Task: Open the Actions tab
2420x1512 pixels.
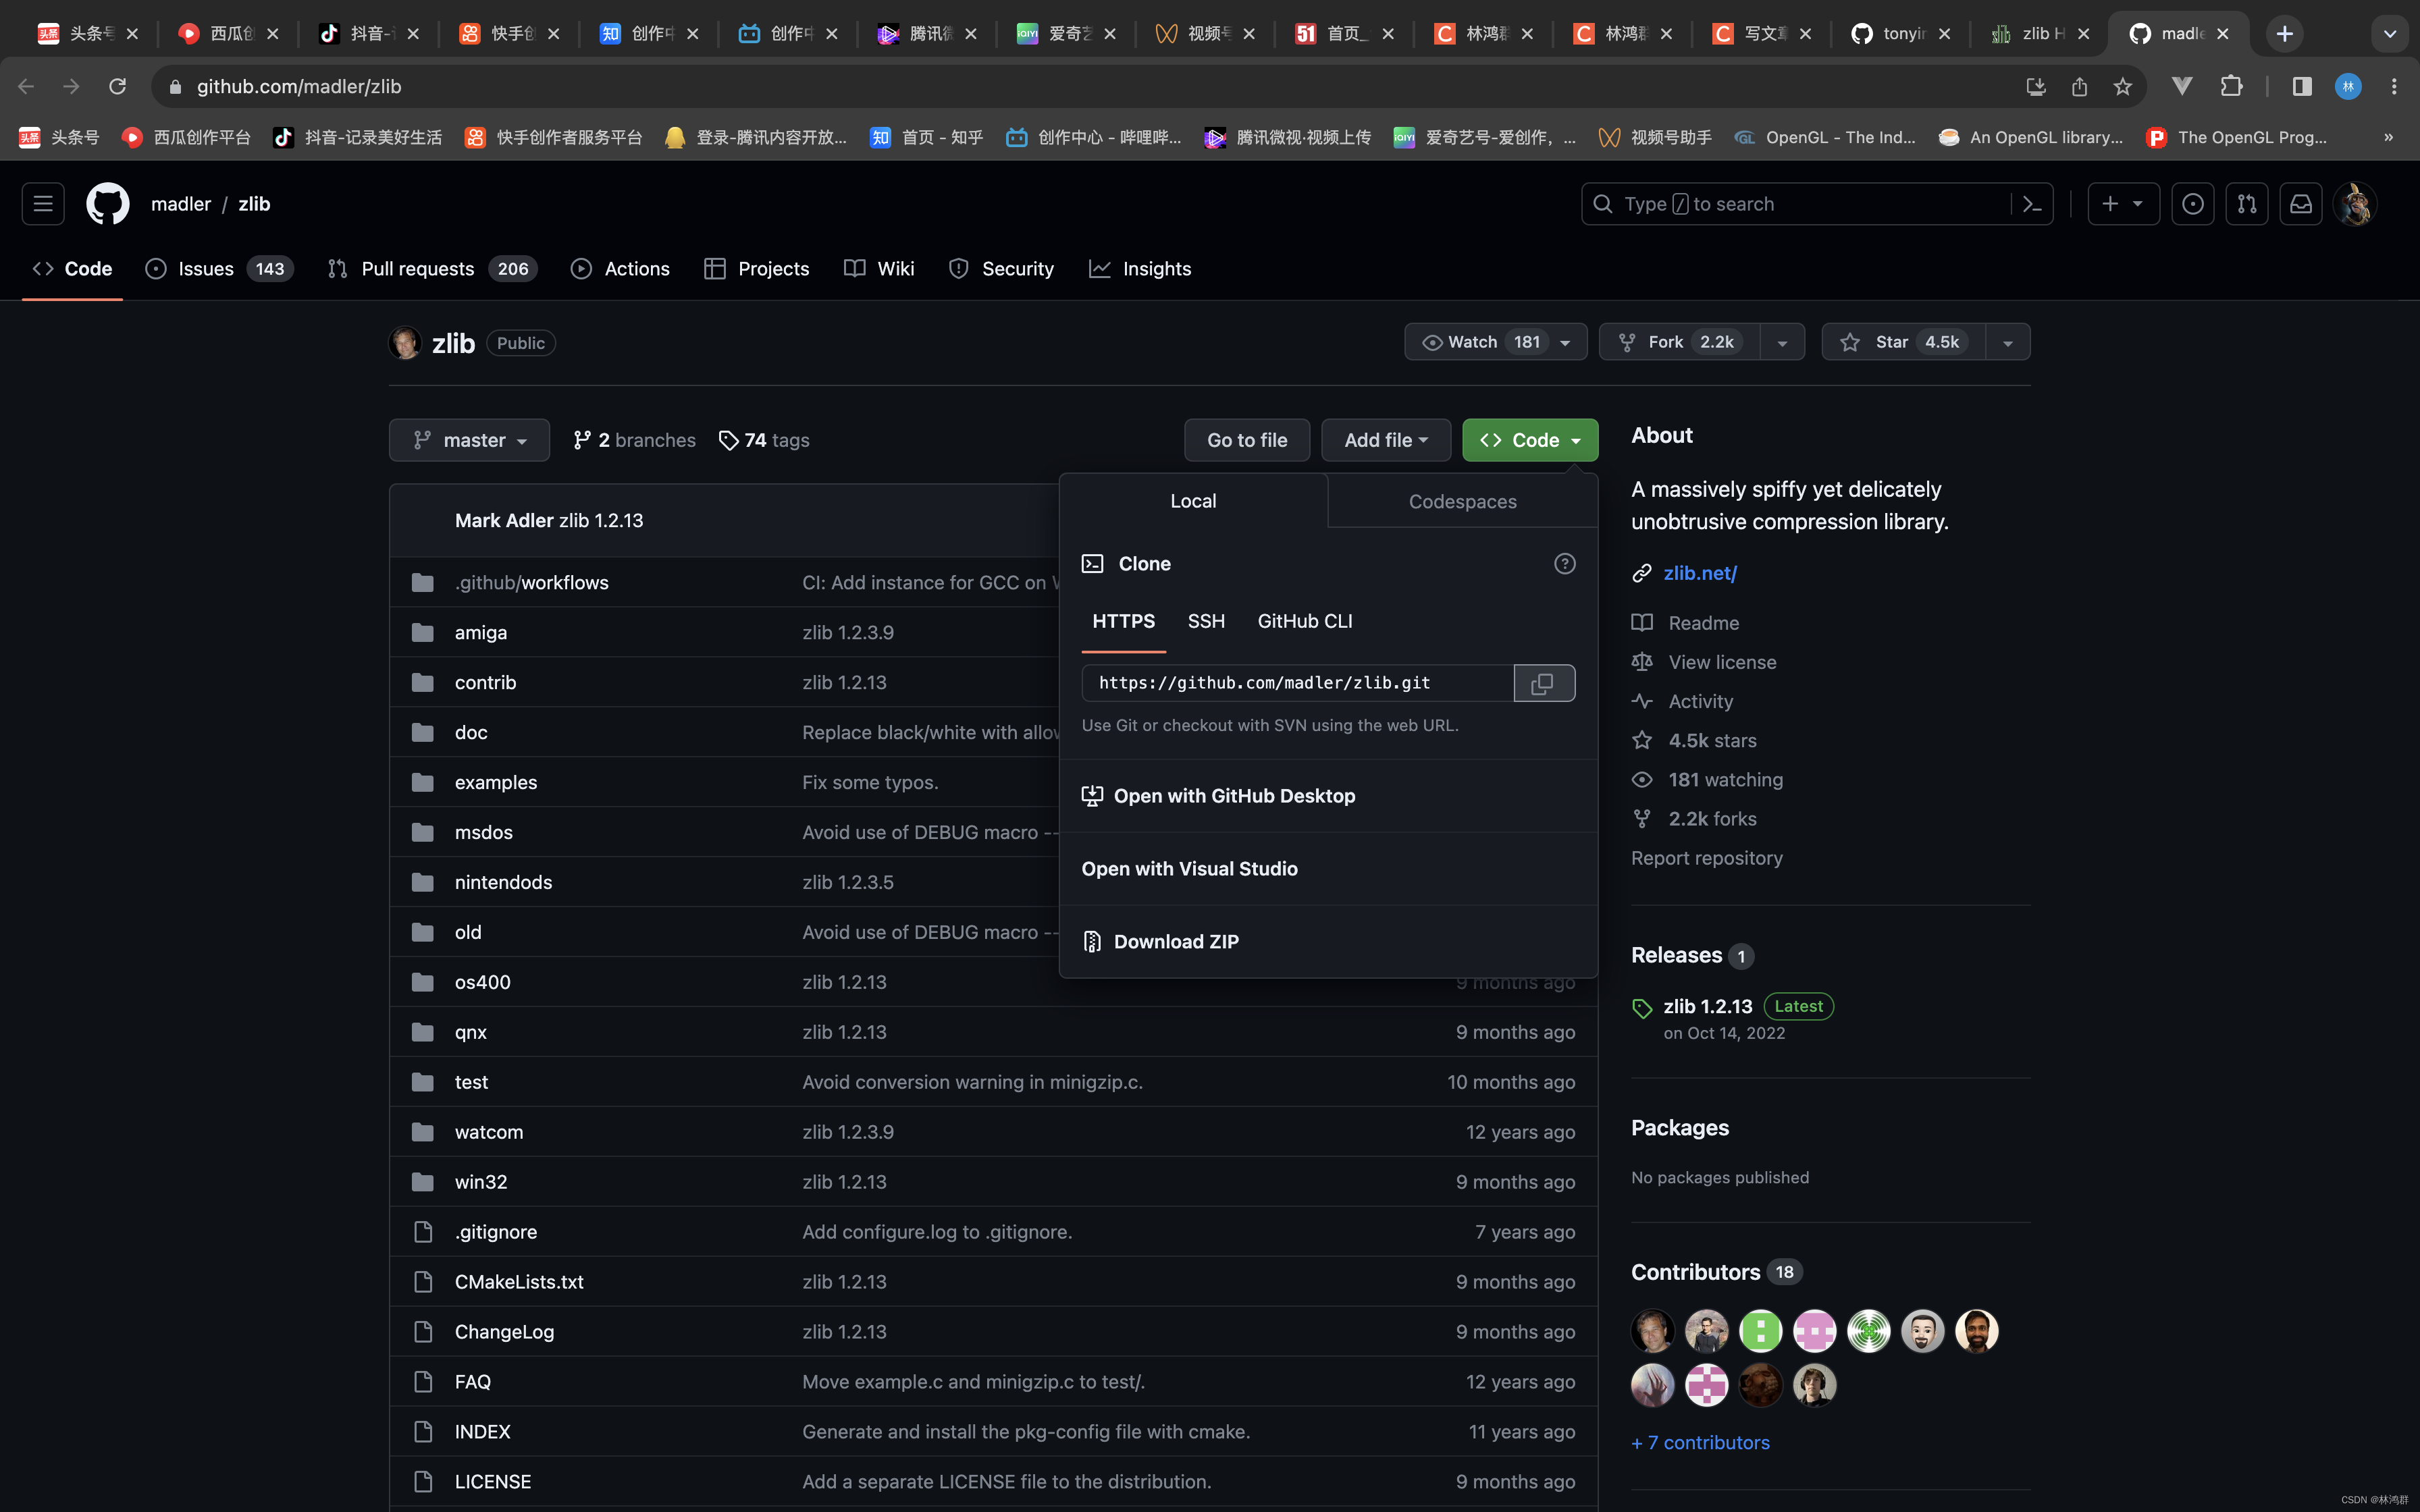Action: (x=620, y=269)
